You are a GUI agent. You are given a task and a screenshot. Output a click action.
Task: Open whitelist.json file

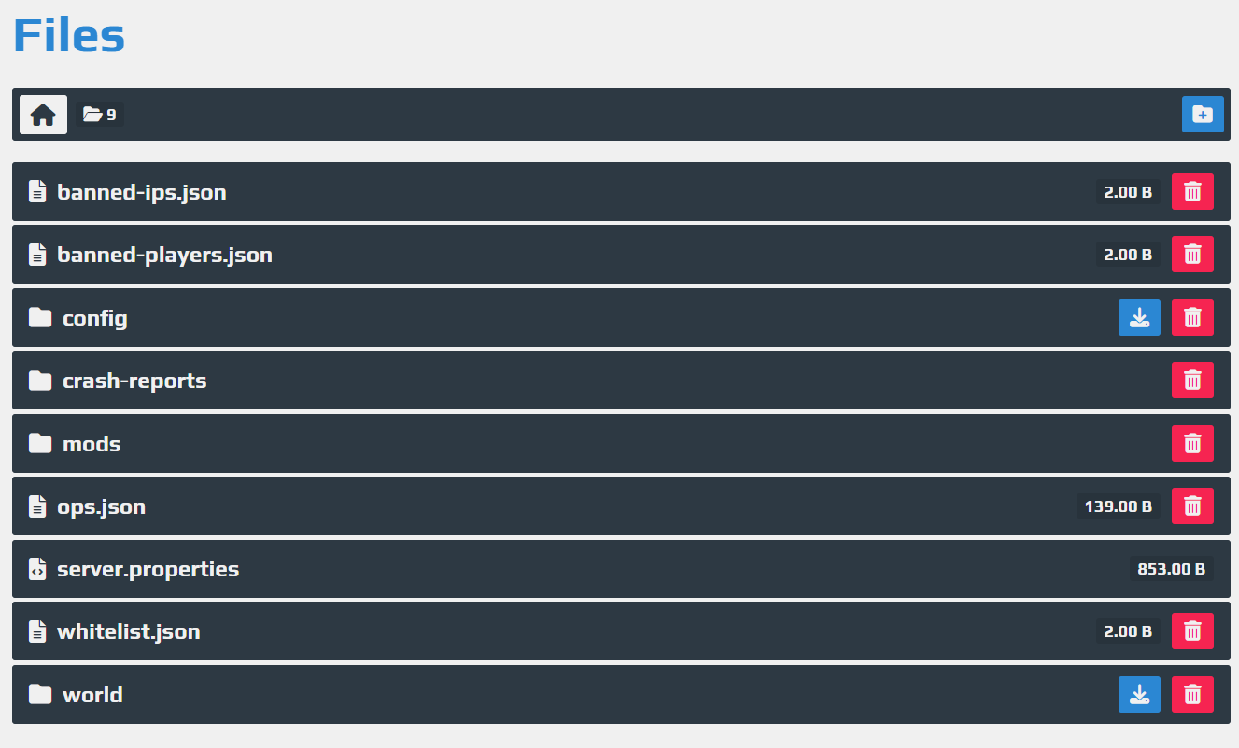[129, 631]
